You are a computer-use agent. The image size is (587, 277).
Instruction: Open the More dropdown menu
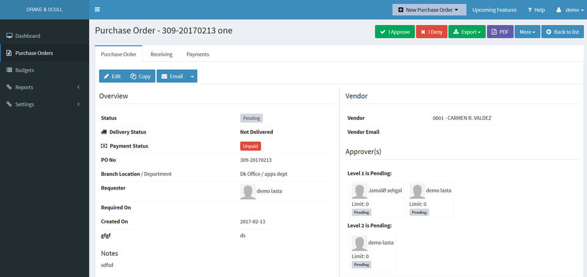coord(527,32)
